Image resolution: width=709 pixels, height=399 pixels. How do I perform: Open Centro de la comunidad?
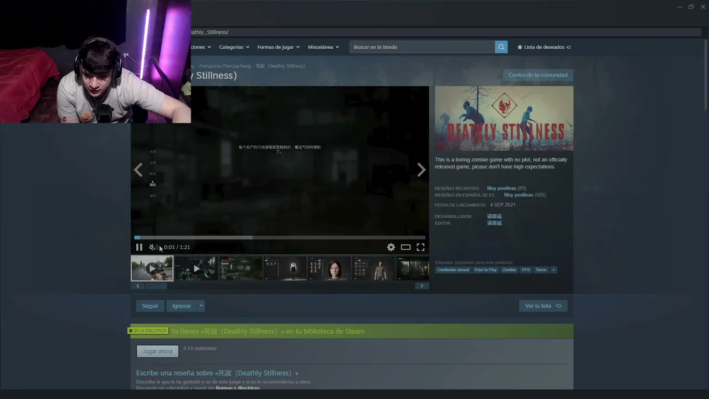[x=538, y=75]
